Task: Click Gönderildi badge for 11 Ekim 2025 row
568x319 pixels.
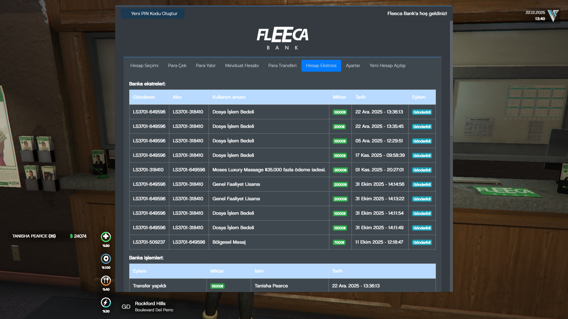Action: pyautogui.click(x=422, y=242)
